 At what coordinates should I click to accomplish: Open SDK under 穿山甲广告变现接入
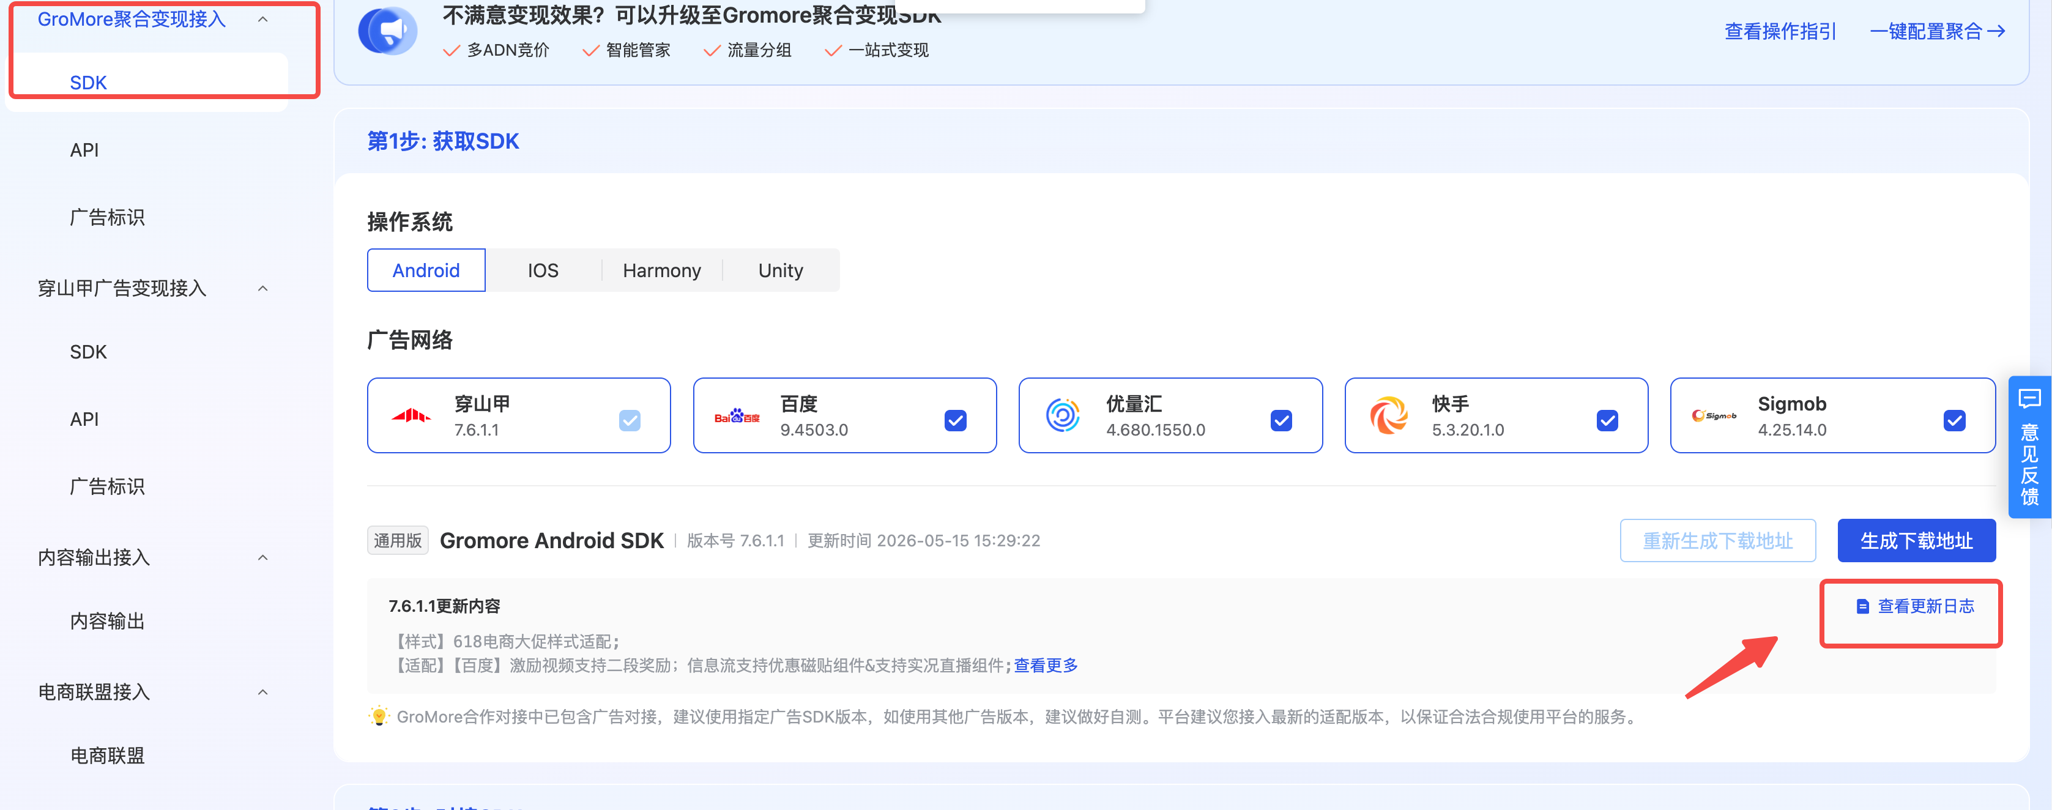coord(89,352)
